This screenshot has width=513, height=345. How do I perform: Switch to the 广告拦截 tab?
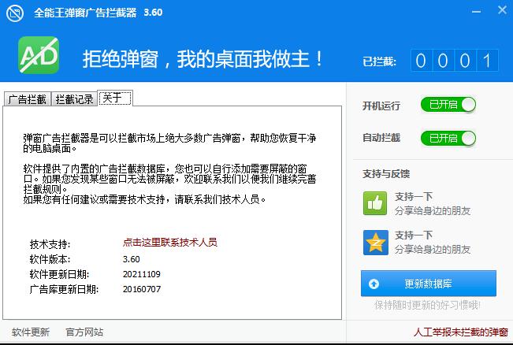(x=27, y=99)
